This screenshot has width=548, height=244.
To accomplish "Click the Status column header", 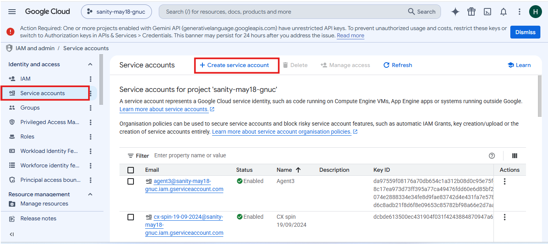I will 244,170.
